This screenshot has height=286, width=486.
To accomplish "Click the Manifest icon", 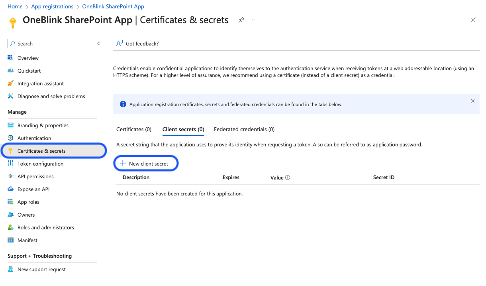I will [x=10, y=240].
